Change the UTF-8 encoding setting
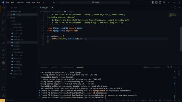 click(117, 100)
